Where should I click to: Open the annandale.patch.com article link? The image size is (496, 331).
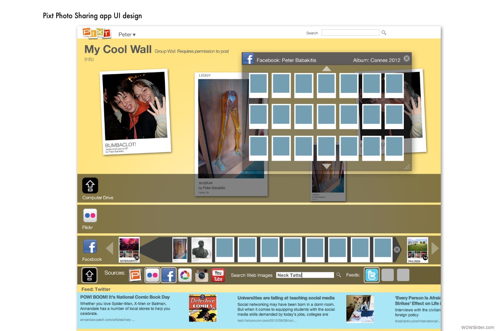click(107, 319)
